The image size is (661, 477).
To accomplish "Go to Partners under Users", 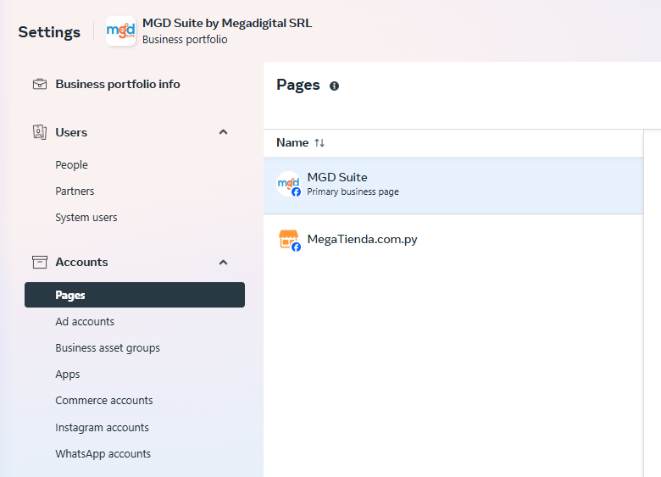I will (75, 191).
